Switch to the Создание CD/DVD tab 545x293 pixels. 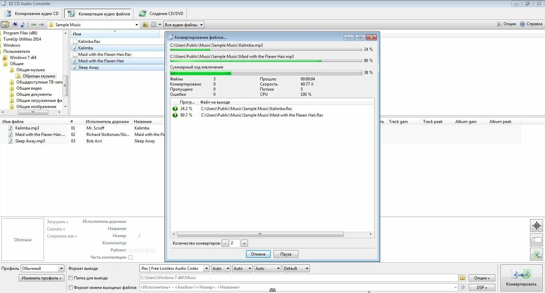(161, 14)
